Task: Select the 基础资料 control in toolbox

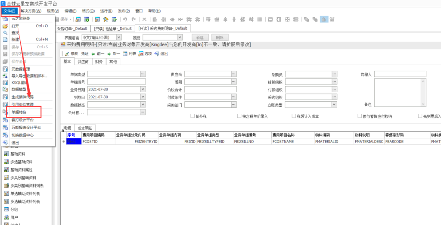Action: (x=6, y=154)
